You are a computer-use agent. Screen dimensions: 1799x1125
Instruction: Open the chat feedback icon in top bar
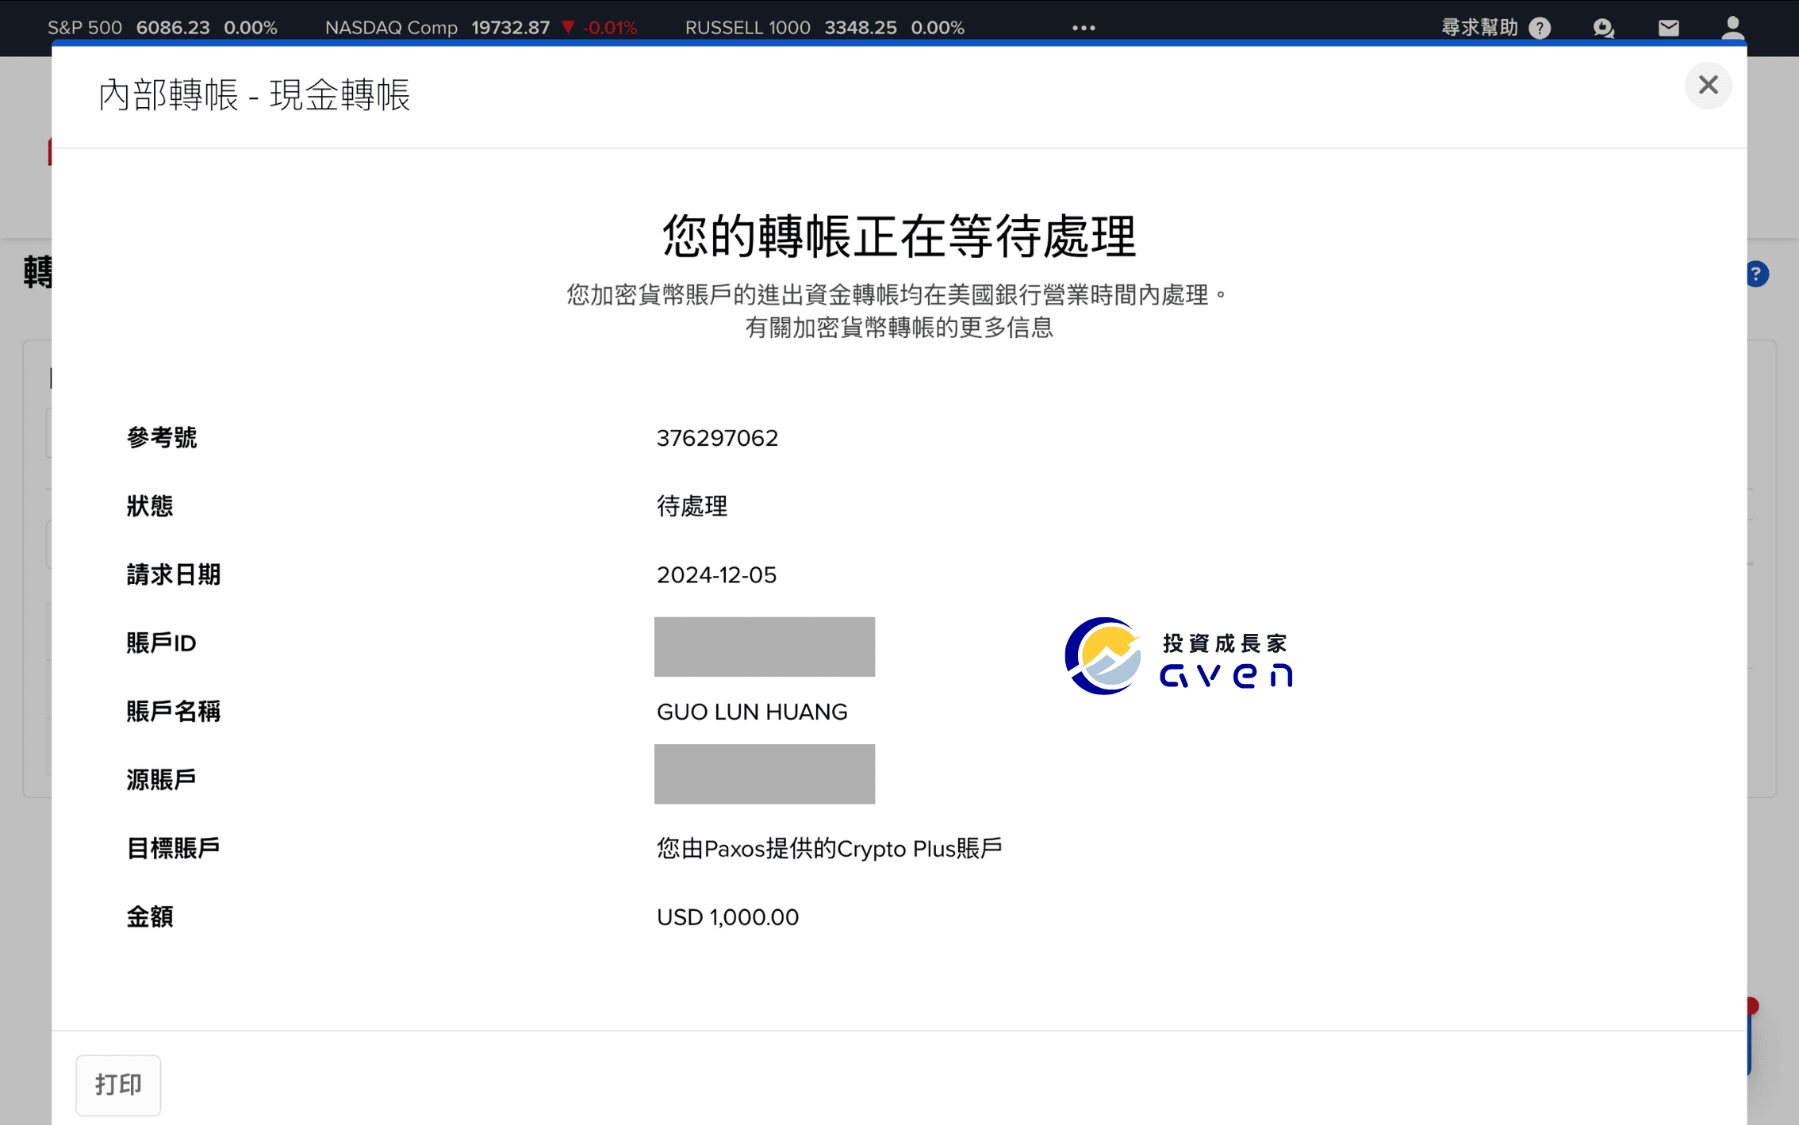(x=1604, y=28)
